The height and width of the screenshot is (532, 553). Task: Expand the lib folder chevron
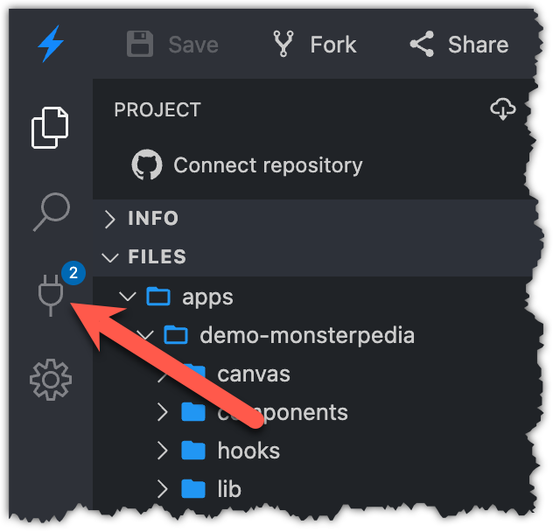click(x=163, y=489)
